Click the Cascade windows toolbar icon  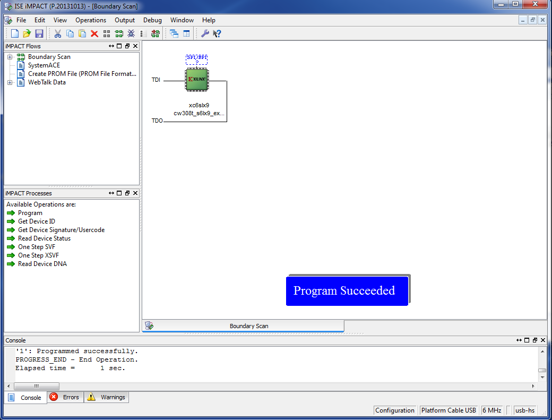[x=174, y=33]
